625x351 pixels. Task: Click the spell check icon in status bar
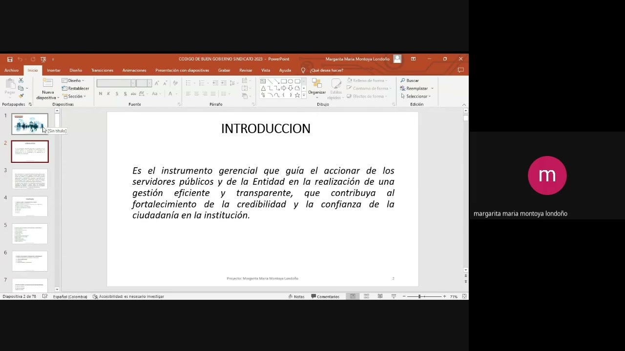[45, 296]
